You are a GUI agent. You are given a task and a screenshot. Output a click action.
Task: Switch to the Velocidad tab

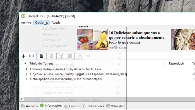115,106
